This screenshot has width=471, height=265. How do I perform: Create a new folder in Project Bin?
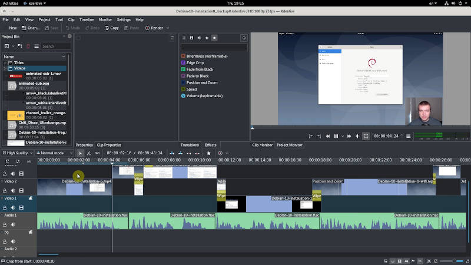click(x=20, y=47)
